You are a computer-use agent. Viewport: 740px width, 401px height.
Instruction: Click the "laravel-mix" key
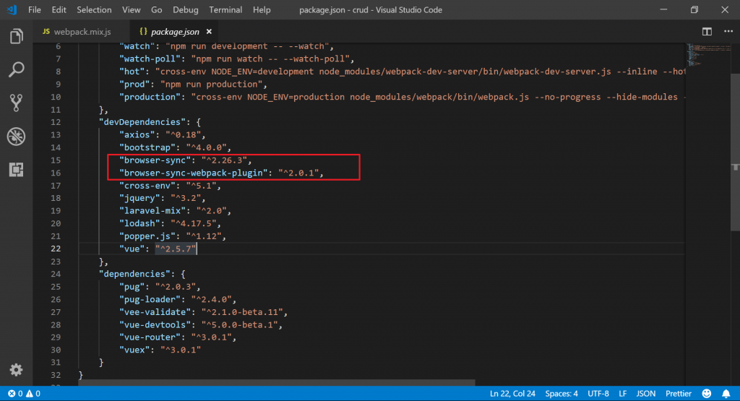pyautogui.click(x=152, y=211)
